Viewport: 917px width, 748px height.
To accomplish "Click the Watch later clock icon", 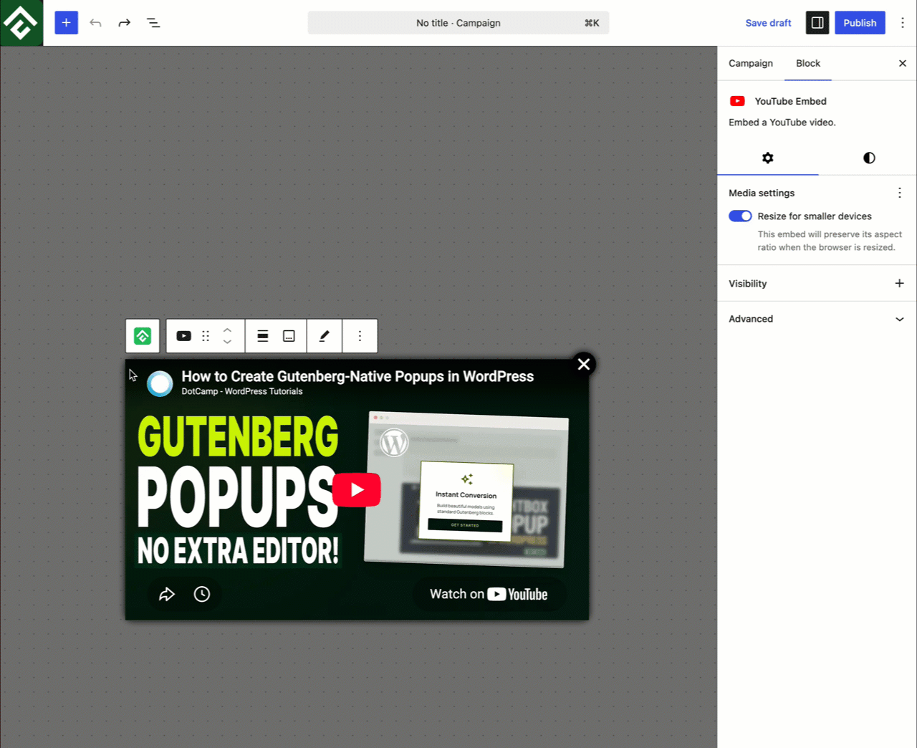I will coord(202,594).
